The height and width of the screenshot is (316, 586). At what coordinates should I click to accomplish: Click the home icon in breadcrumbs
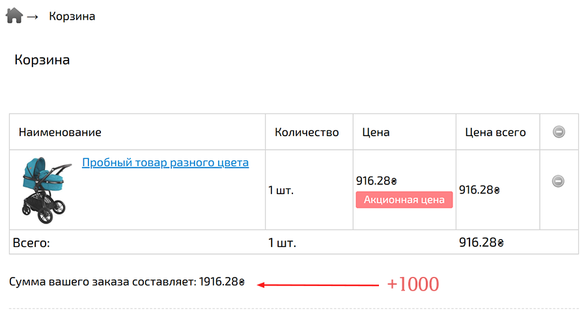[x=14, y=15]
